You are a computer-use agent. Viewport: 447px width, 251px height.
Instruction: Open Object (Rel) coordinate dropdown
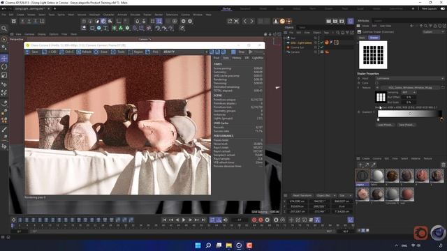(326, 195)
